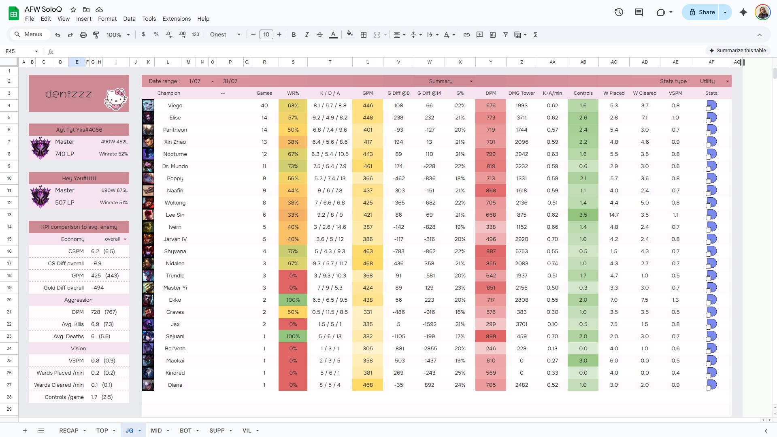Open the Onest font dropdown
The height and width of the screenshot is (437, 777).
tap(225, 35)
